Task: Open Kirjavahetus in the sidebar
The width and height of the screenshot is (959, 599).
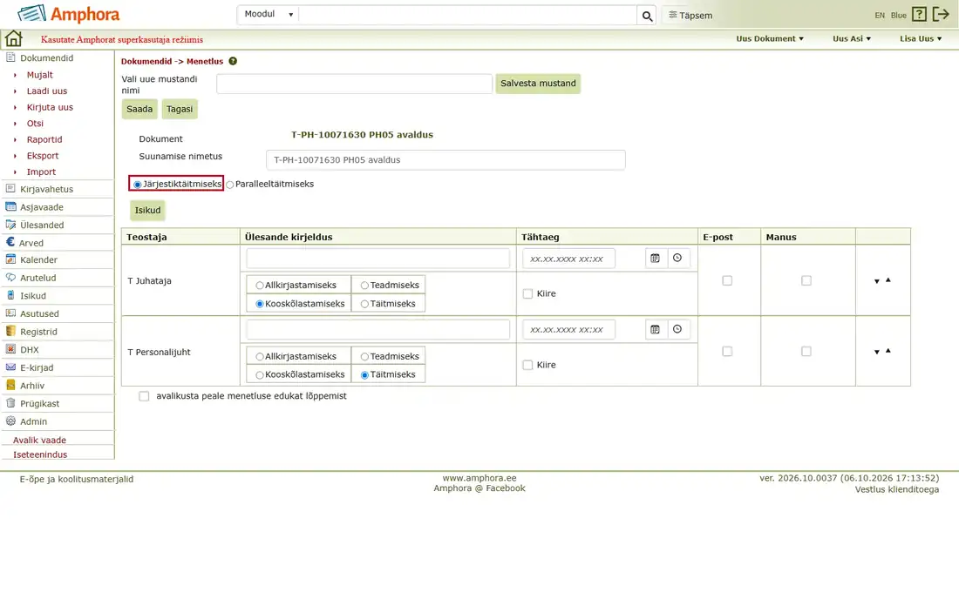Action: click(46, 189)
